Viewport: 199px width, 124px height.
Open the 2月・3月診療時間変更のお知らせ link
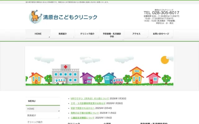pos(88,103)
